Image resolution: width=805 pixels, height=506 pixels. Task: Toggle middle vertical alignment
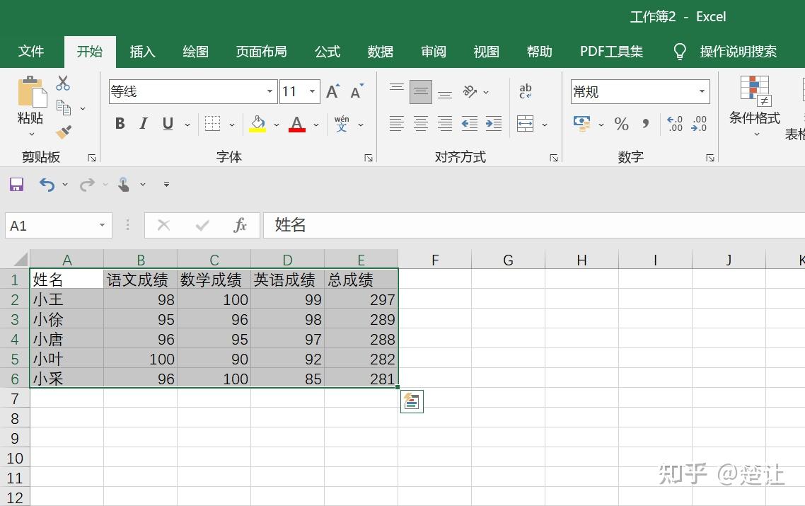[420, 92]
